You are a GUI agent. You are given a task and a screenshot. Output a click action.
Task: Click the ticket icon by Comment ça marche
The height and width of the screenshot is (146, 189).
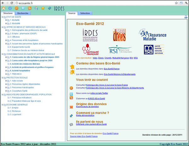[72, 116]
